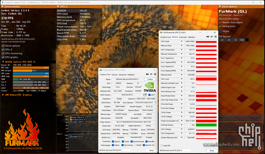Switch to Sensors tab in Graphics Card window
The width and height of the screenshot is (265, 154).
pyautogui.click(x=114, y=75)
